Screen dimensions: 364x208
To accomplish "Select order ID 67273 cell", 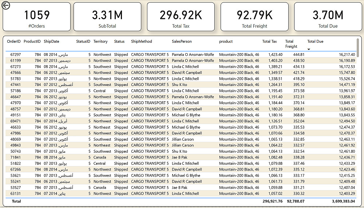I will 16,67.
